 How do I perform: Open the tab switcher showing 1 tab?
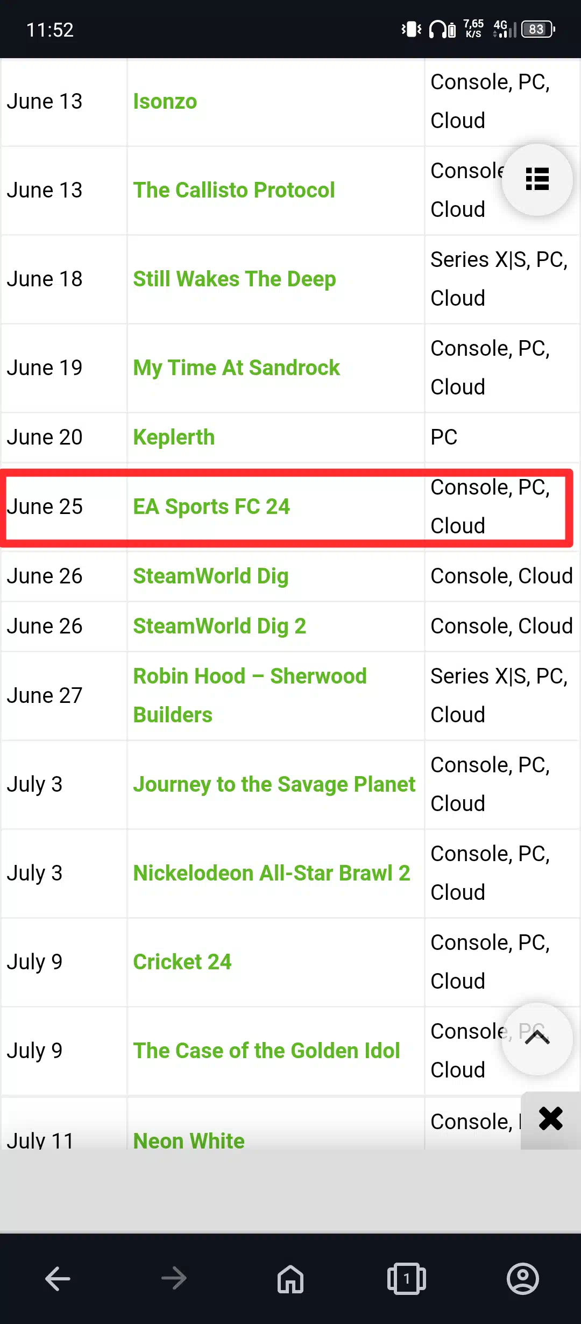tap(407, 1279)
